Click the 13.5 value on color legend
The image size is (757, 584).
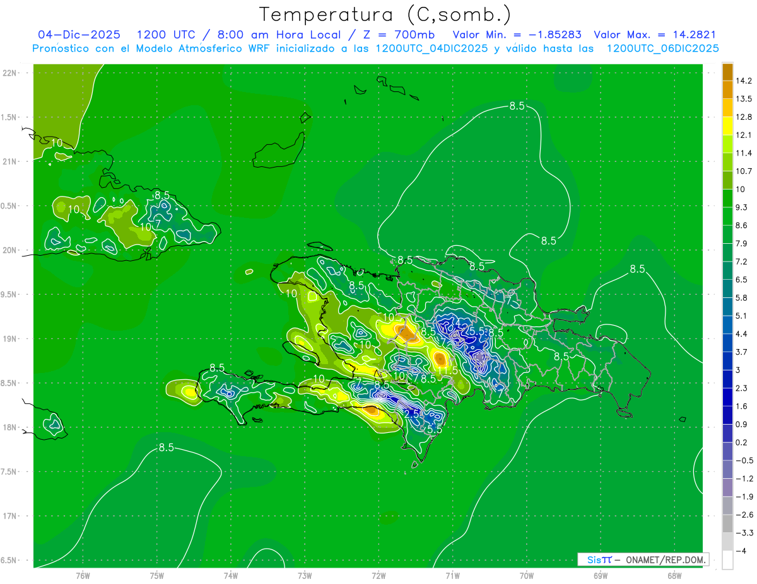743,99
